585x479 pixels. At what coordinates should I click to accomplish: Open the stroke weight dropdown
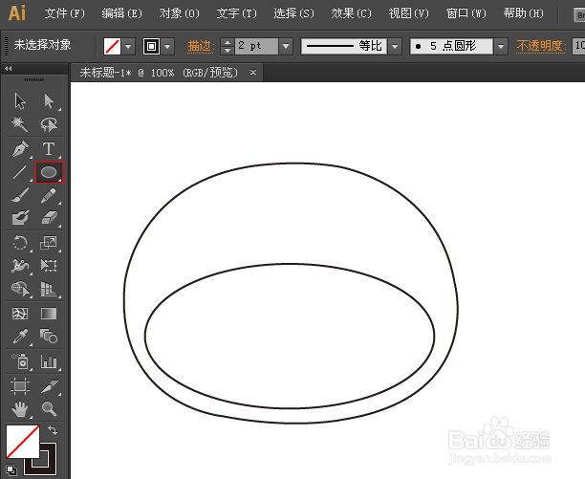coord(286,46)
